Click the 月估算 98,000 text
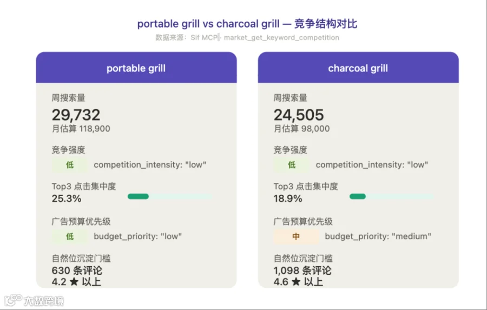 pos(301,129)
